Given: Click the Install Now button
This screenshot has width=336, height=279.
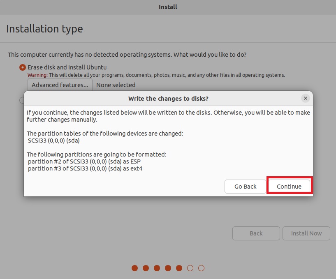Looking at the screenshot, I should (306, 233).
